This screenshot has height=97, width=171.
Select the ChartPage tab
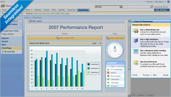pyautogui.click(x=83, y=10)
